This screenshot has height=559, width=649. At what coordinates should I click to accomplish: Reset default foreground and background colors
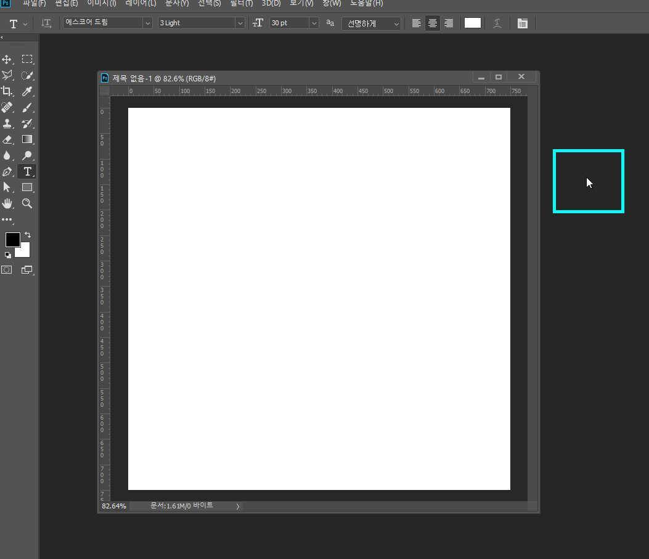pyautogui.click(x=8, y=255)
